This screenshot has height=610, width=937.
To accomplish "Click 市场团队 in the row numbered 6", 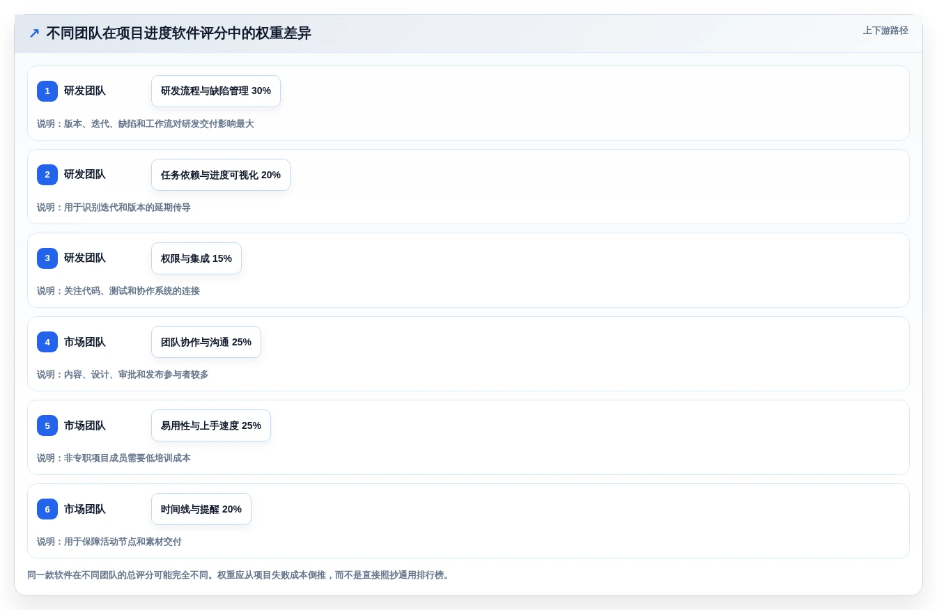I will point(85,509).
